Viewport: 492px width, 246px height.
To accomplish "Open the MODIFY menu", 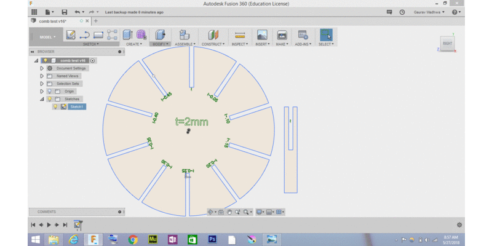I will click(161, 44).
